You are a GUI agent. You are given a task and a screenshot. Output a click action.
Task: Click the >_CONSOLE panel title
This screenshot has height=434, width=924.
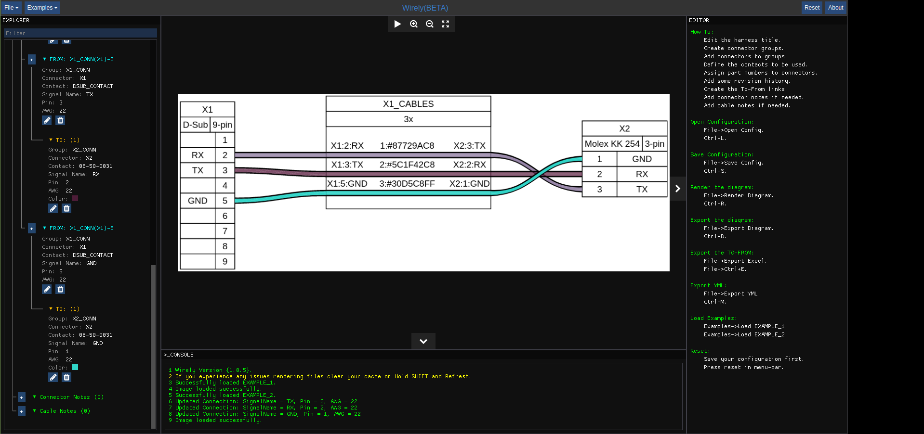[x=178, y=355]
